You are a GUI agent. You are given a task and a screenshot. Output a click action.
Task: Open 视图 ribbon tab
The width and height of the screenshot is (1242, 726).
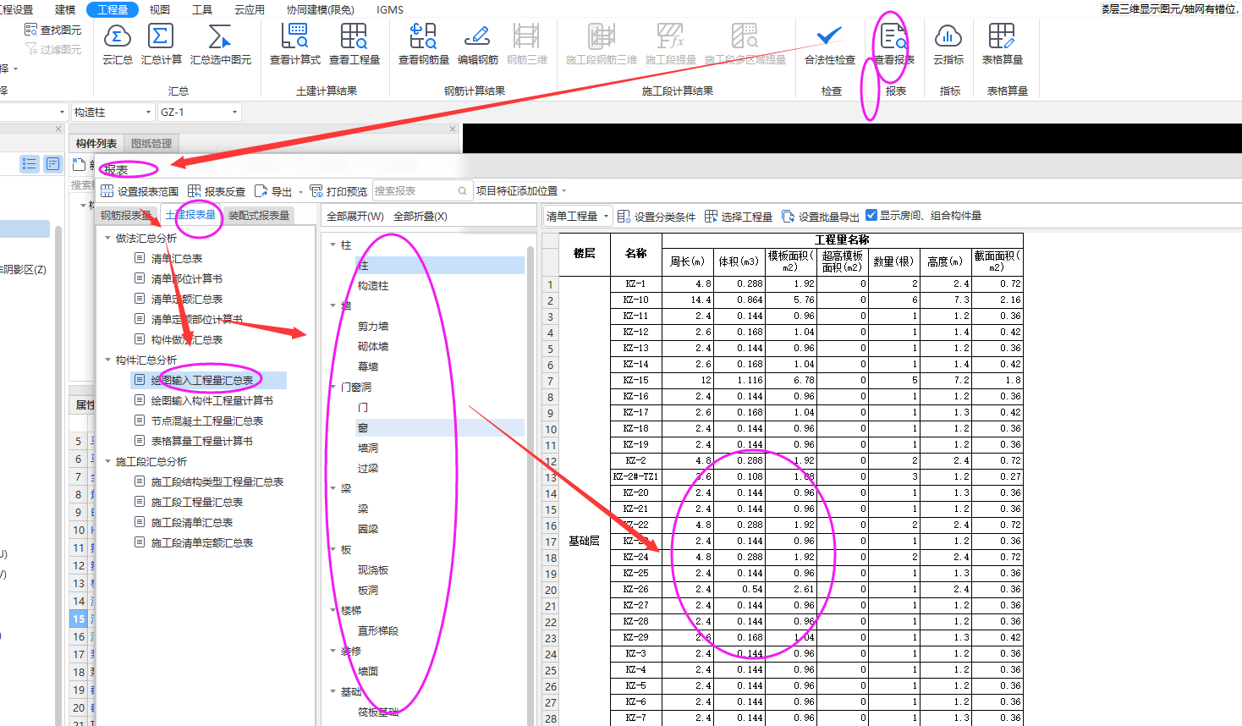160,9
